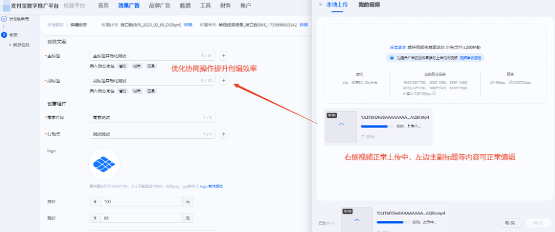Viewport: 555px width, 232px height.
Task: Click 详情 link next to 所属单元
Action: pyautogui.click(x=303, y=25)
